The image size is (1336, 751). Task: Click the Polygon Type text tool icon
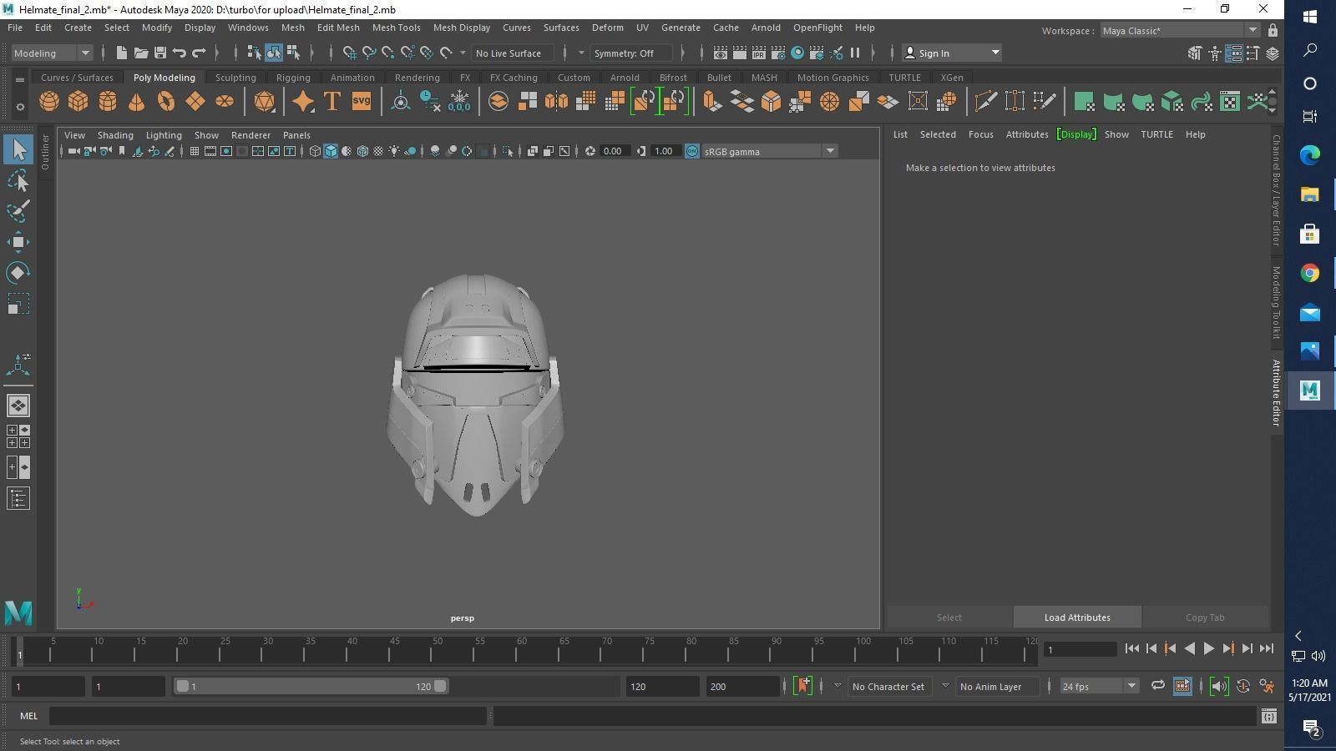pyautogui.click(x=332, y=102)
